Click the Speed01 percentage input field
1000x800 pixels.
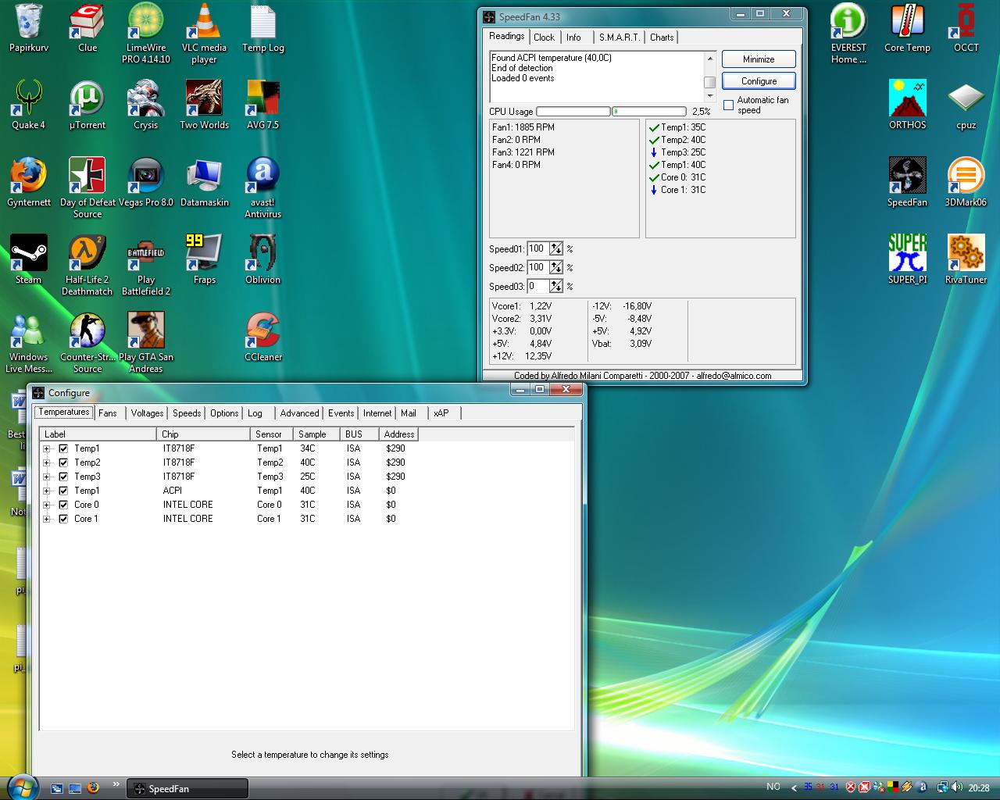(x=537, y=248)
